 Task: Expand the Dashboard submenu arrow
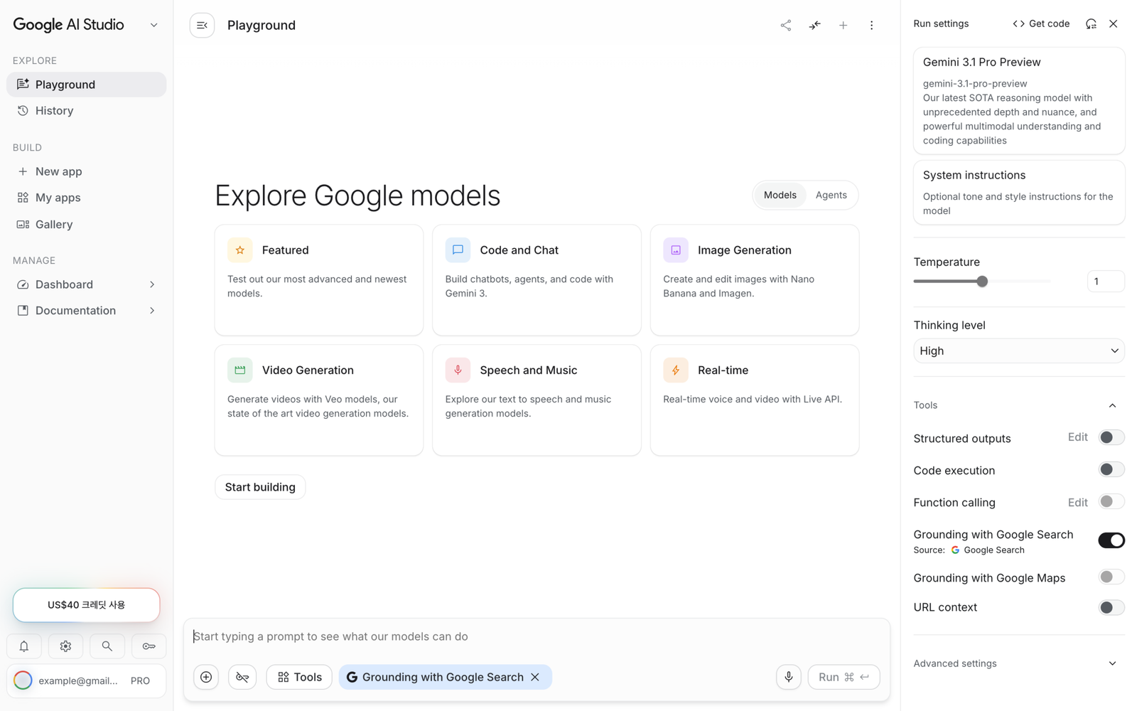click(x=152, y=284)
